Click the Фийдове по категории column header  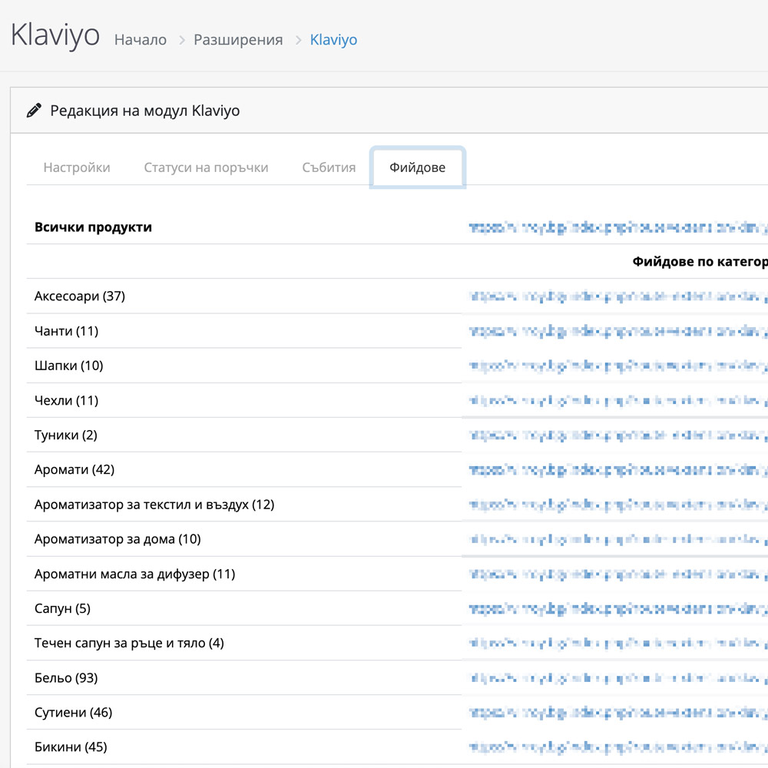[700, 262]
